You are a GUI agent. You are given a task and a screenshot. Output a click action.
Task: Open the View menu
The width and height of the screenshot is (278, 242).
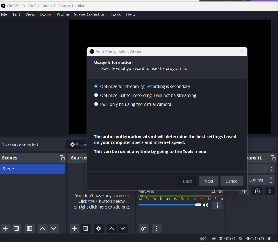pos(30,14)
